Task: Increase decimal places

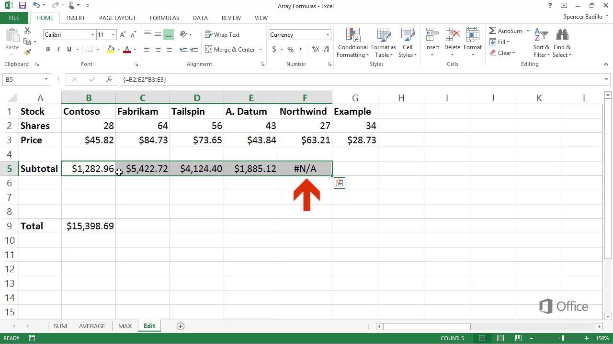Action: coord(315,49)
